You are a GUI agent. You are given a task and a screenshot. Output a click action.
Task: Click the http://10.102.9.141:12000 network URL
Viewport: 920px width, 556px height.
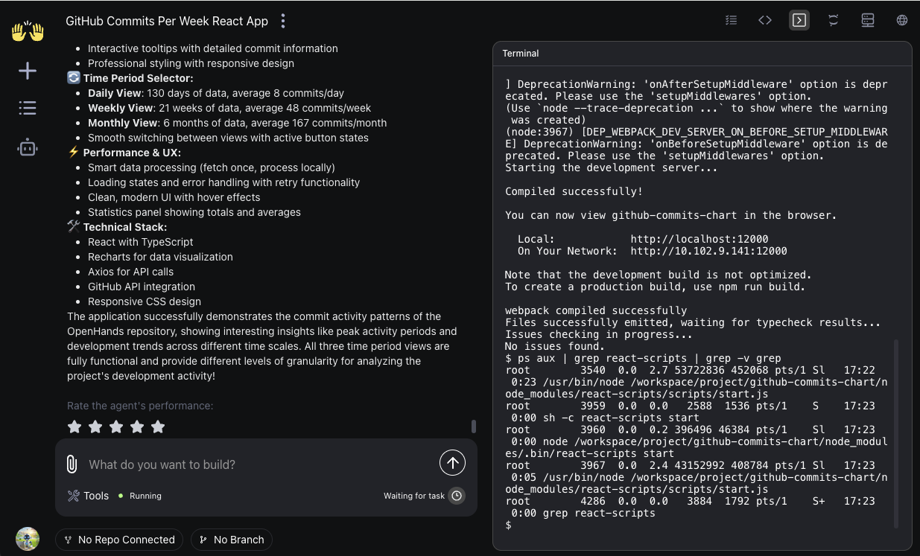(x=709, y=251)
